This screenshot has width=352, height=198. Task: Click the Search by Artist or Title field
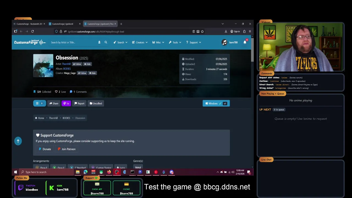73,42
